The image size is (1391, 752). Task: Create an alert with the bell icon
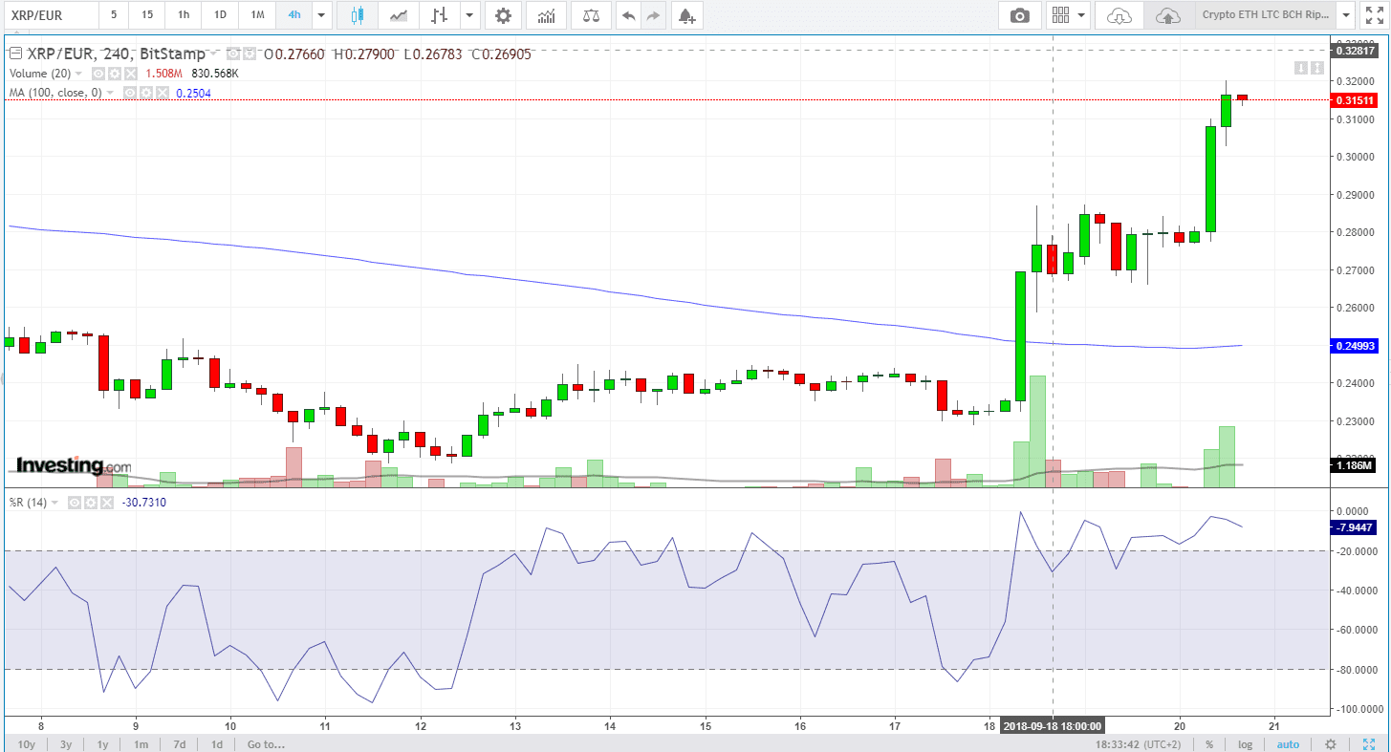(x=685, y=15)
